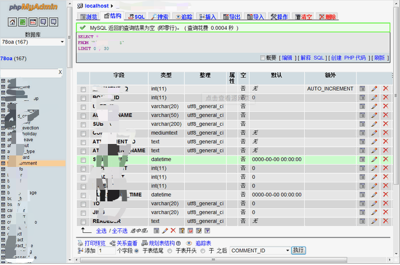The width and height of the screenshot is (400, 265).
Task: Open the 插入 insert tab
Action: (207, 17)
